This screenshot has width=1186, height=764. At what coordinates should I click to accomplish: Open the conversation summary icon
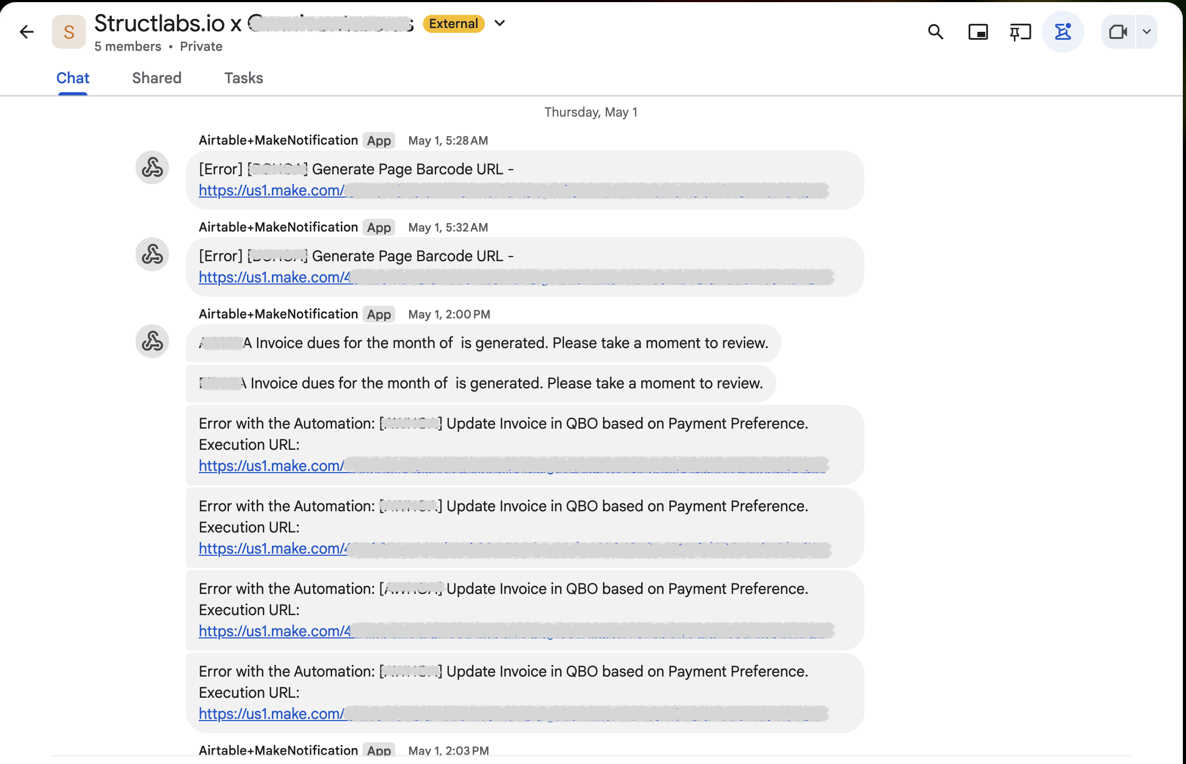(x=1063, y=32)
